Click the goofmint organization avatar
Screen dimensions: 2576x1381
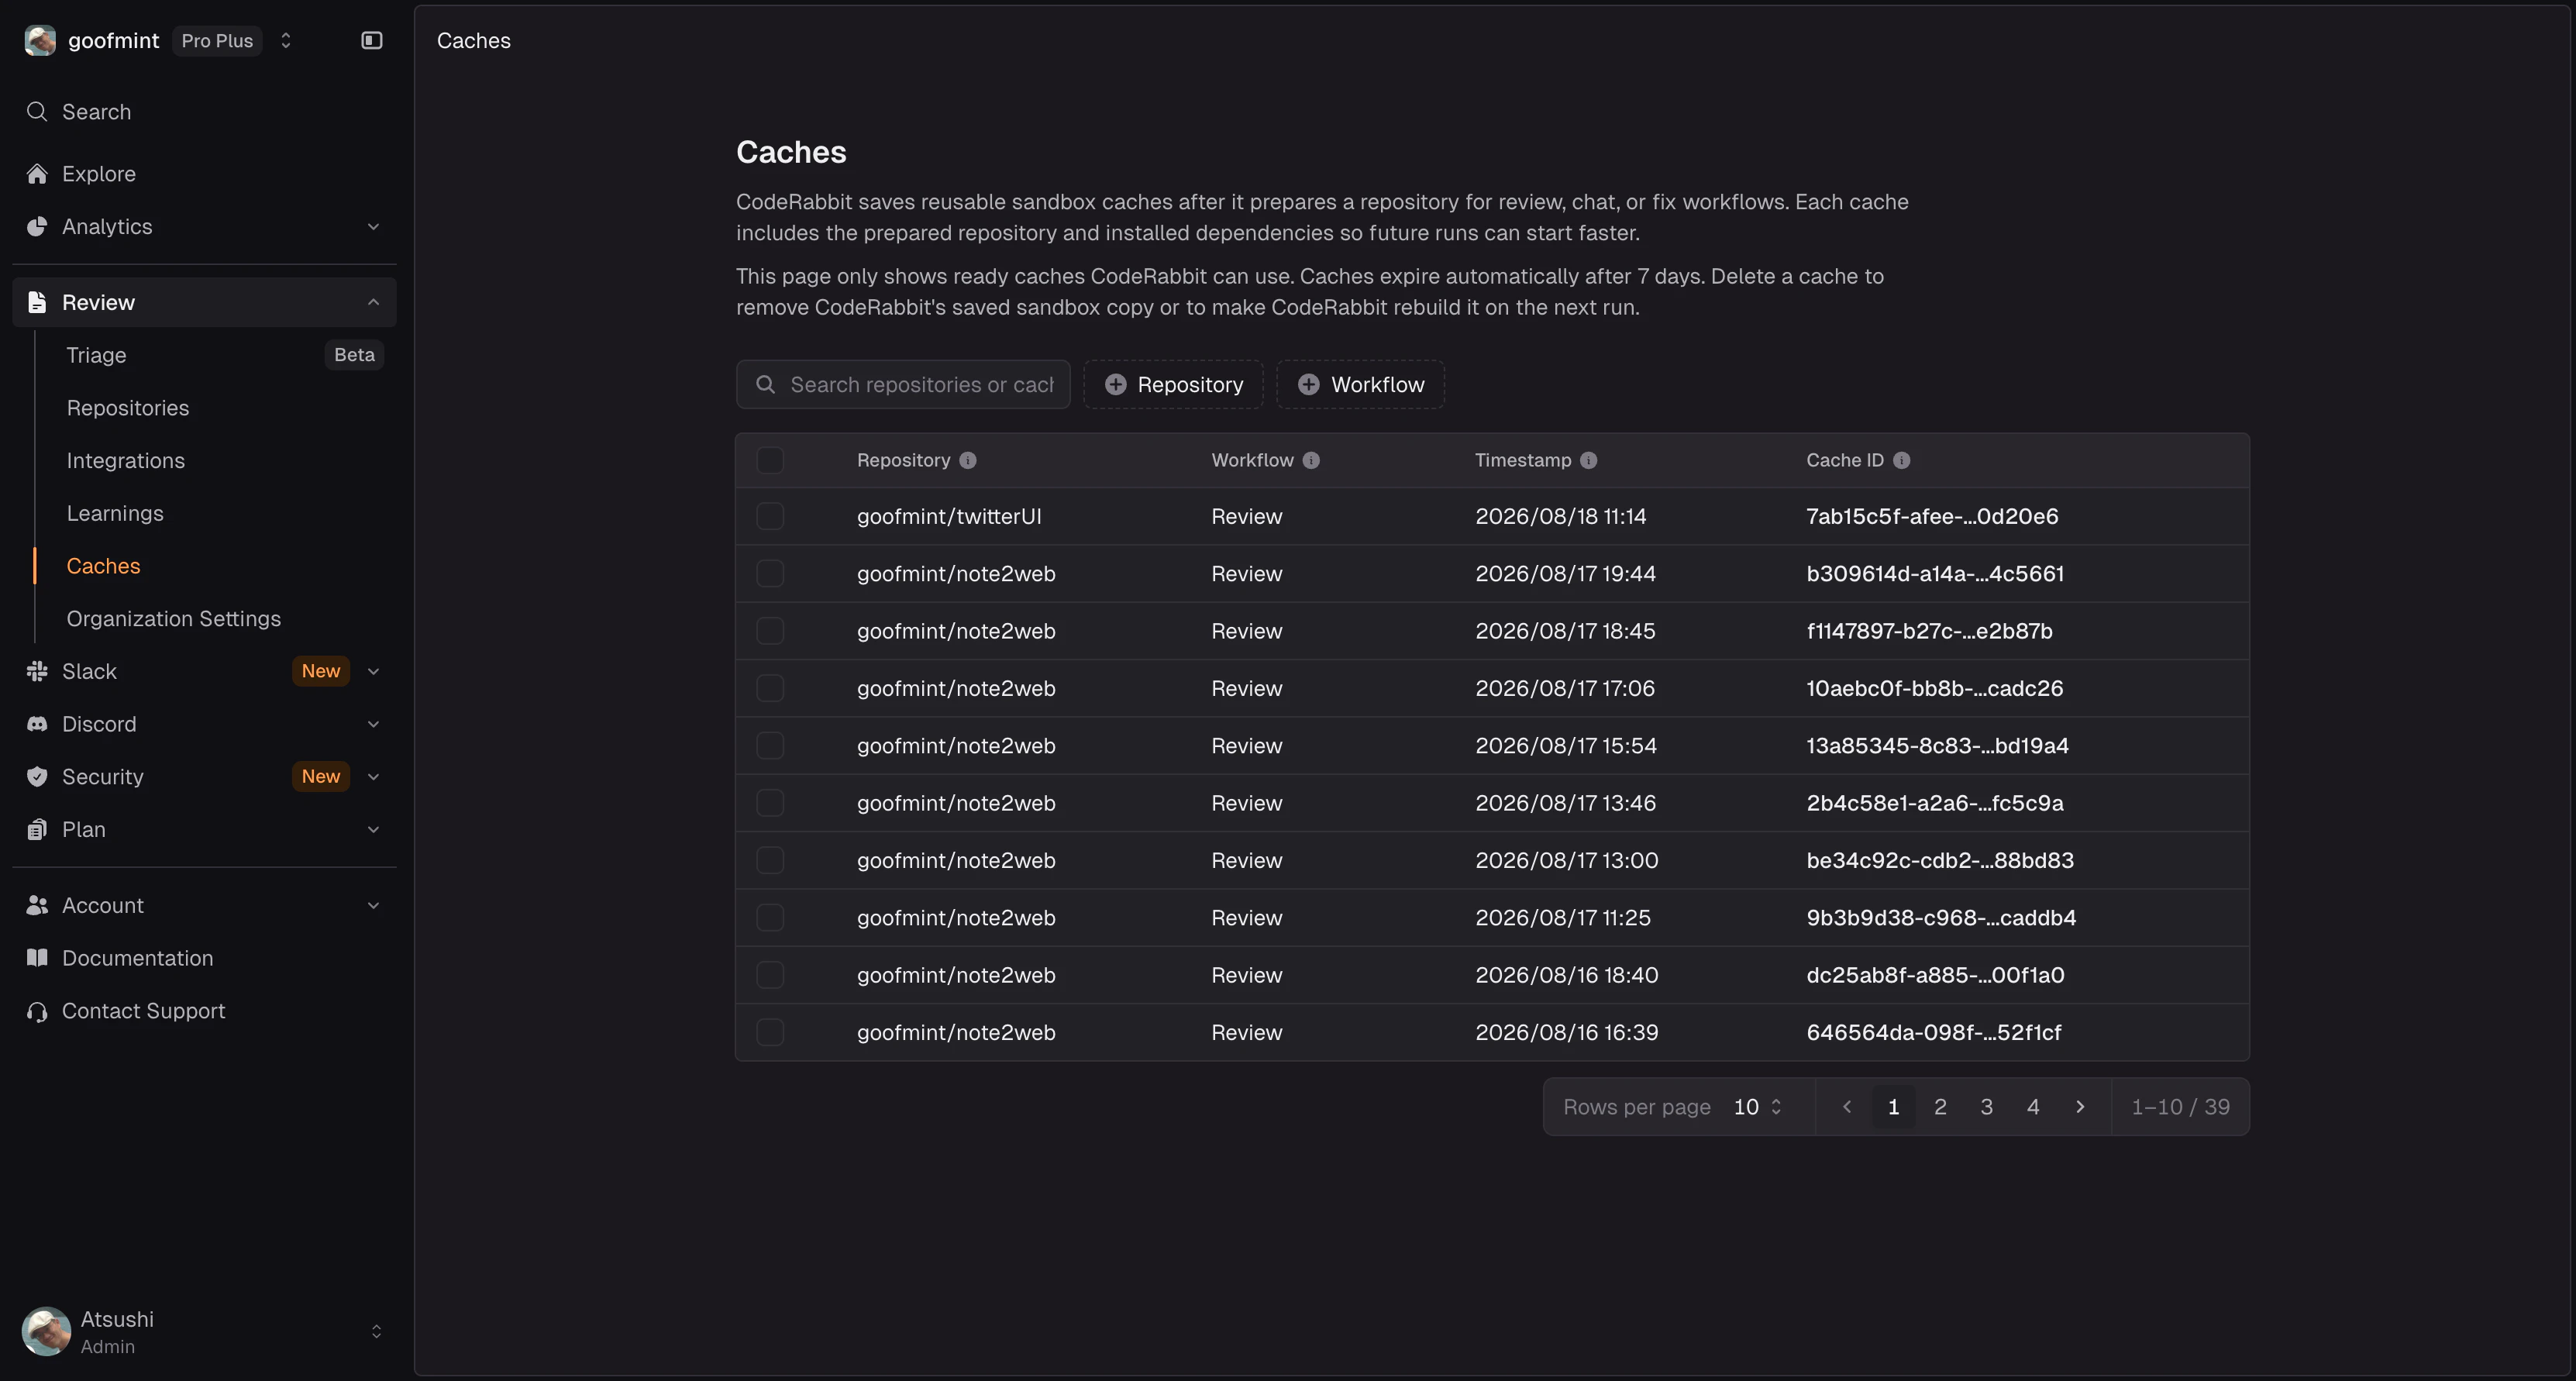click(x=40, y=41)
